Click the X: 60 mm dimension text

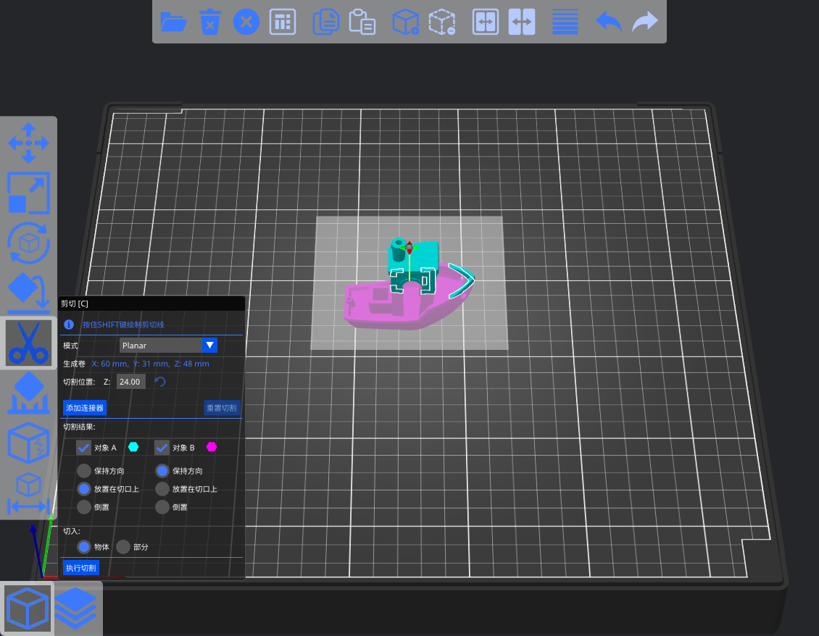coord(109,364)
